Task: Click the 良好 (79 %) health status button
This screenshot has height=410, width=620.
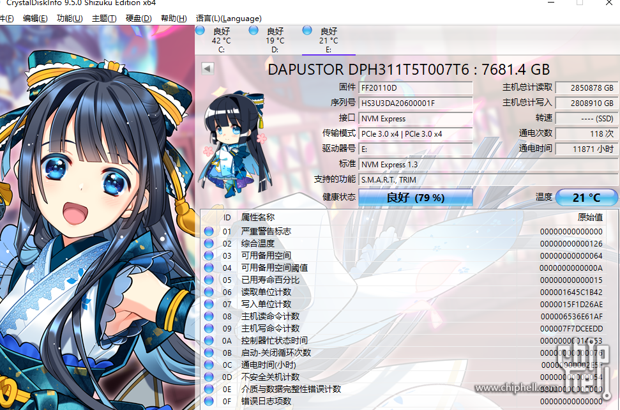Action: [416, 197]
